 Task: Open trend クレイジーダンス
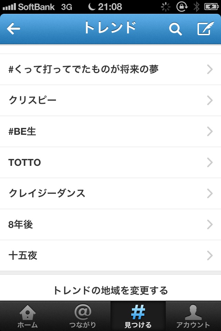tap(47, 193)
